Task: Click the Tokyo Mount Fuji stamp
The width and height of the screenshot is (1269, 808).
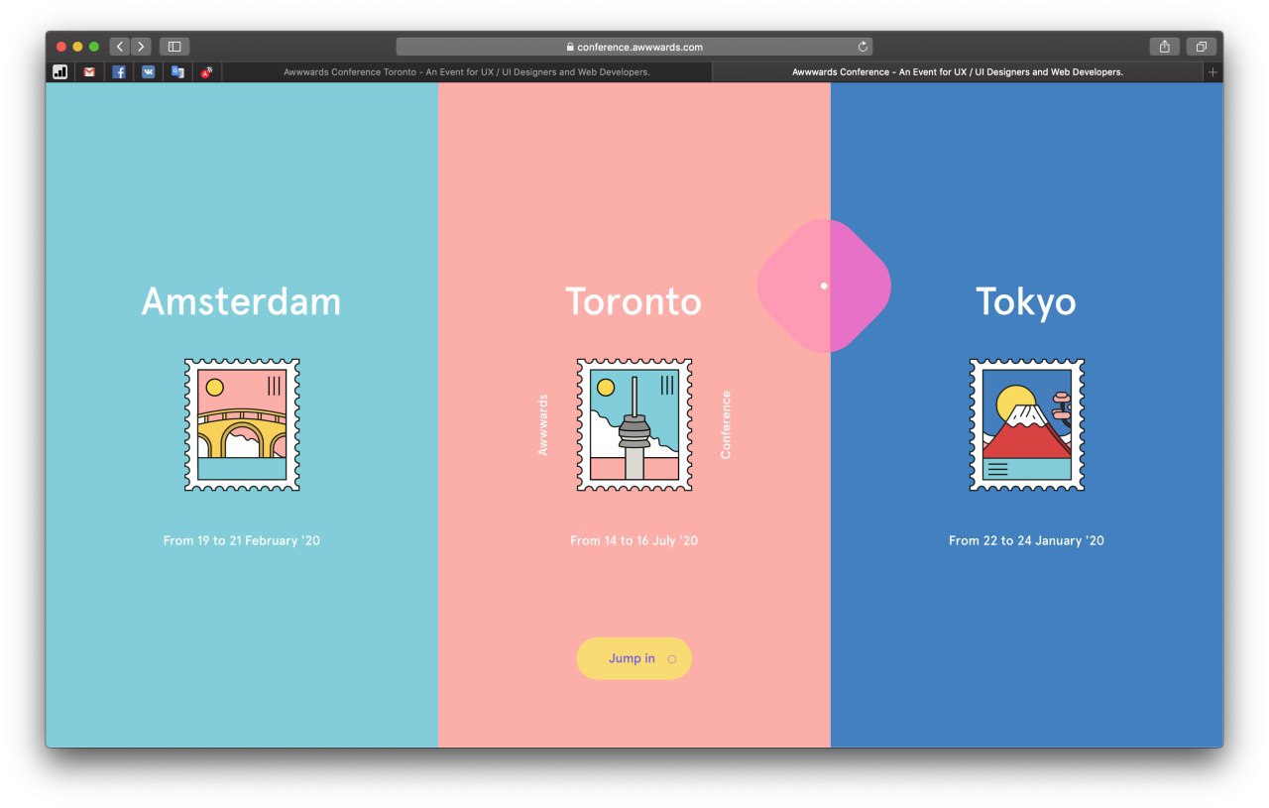Action: click(x=1027, y=424)
